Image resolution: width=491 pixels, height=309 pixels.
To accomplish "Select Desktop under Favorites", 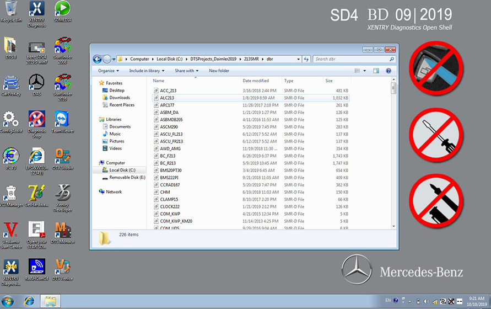I will click(117, 90).
